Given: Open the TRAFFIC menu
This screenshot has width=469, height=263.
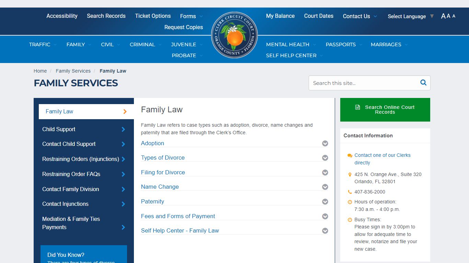Looking at the screenshot, I should 43,45.
